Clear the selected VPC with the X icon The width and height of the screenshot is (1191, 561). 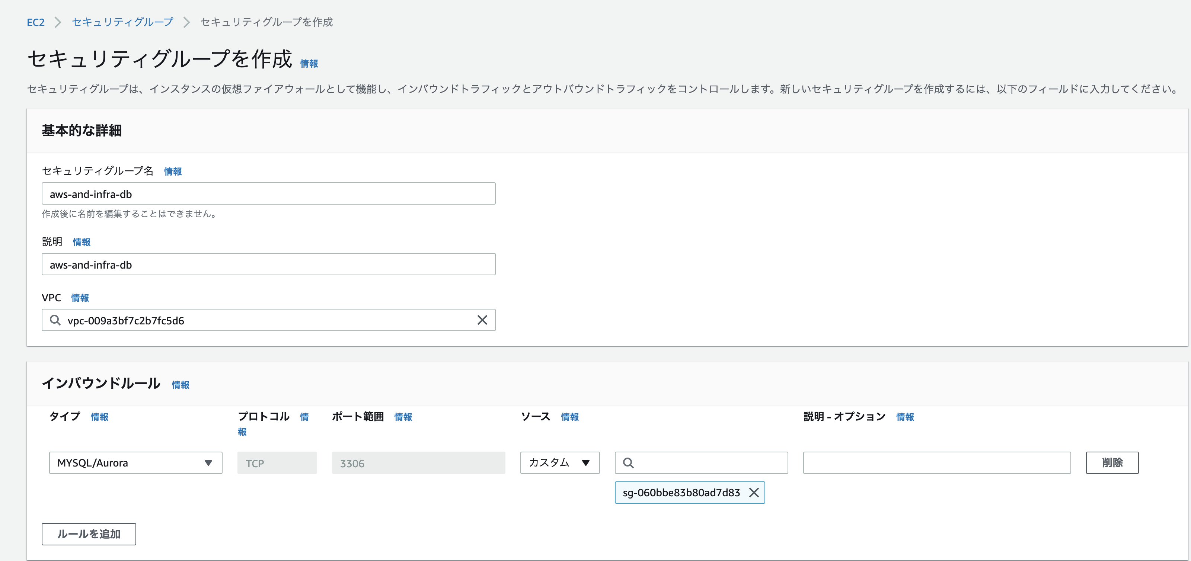point(482,320)
